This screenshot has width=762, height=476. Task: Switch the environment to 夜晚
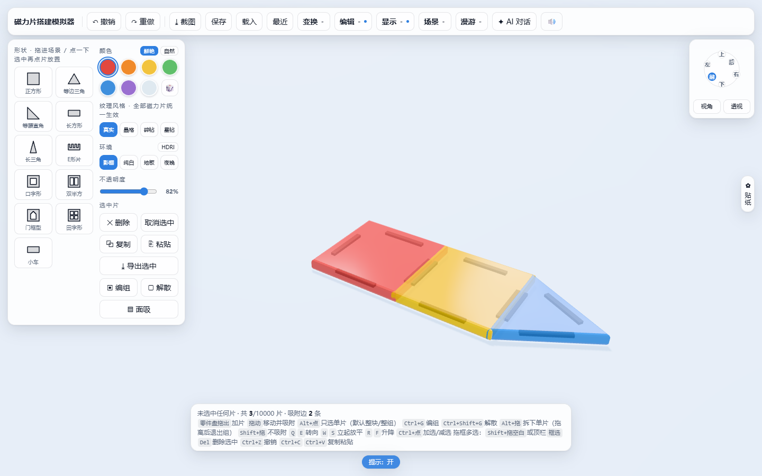(169, 162)
